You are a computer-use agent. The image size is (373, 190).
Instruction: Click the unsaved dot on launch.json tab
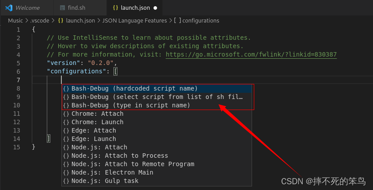pyautogui.click(x=155, y=8)
